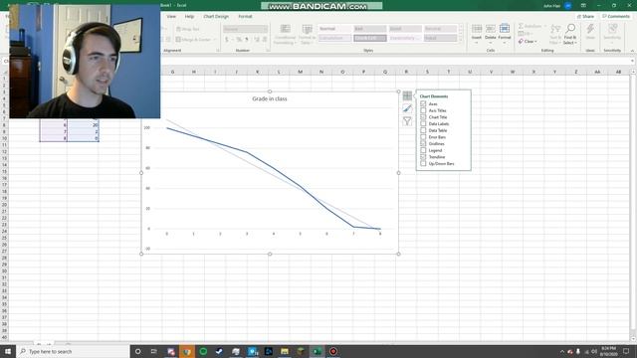Apply the Check Cell style
This screenshot has height=358, width=637.
369,38
